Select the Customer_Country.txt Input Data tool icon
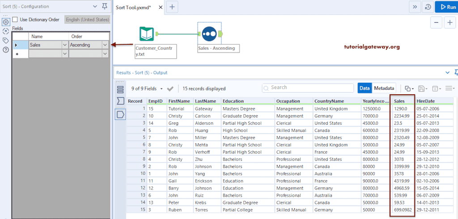Viewport: 458px width, 219px height. (146, 34)
